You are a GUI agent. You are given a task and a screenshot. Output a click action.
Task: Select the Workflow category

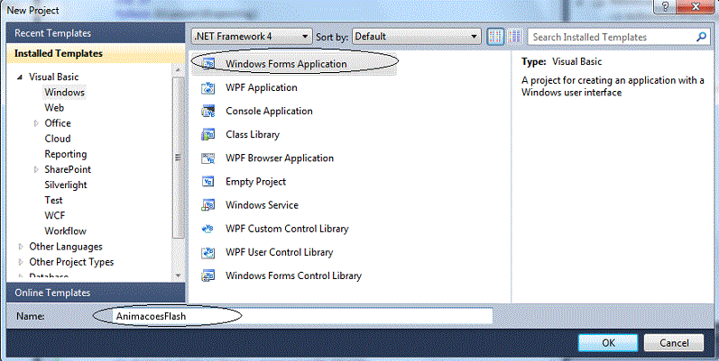[66, 231]
